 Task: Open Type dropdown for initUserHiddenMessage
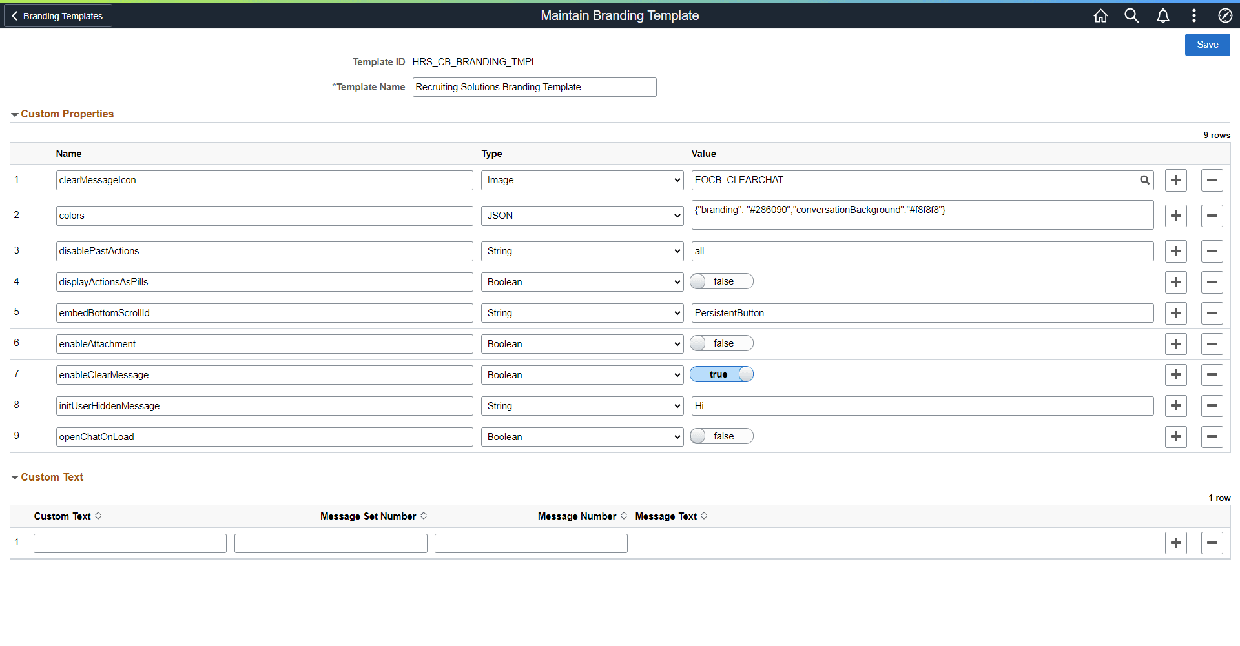[582, 406]
